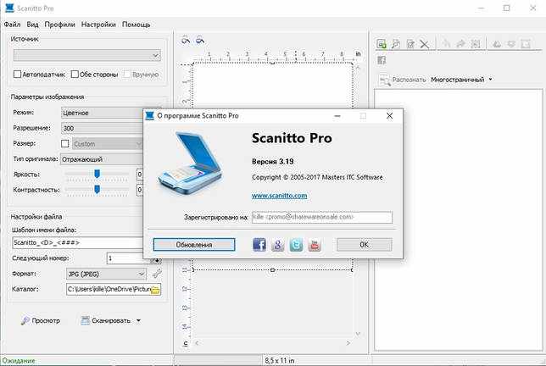Open the Источник scanner source dropdown

tap(87, 55)
